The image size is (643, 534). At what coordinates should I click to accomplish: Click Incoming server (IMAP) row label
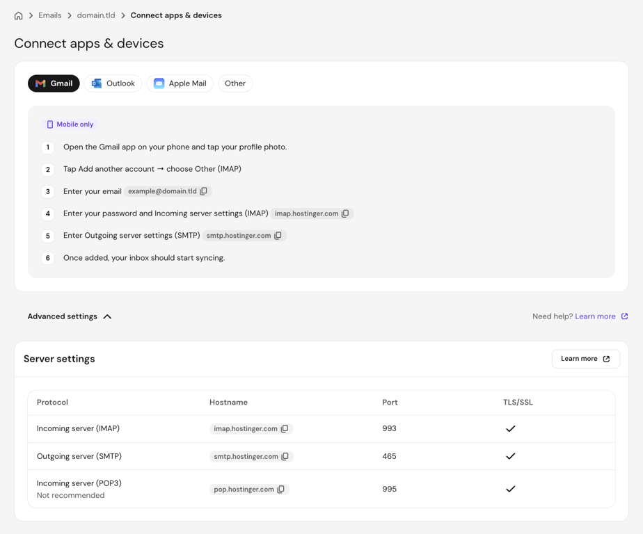coord(78,428)
